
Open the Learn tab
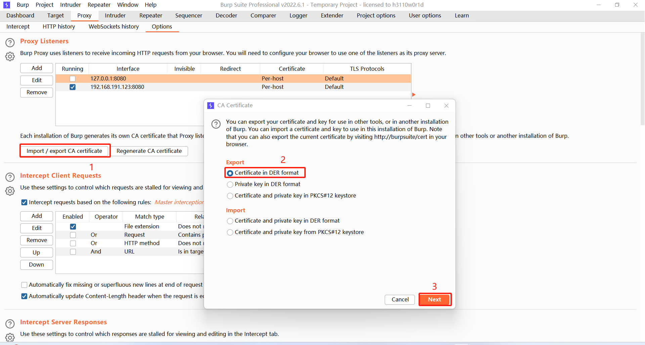tap(462, 15)
